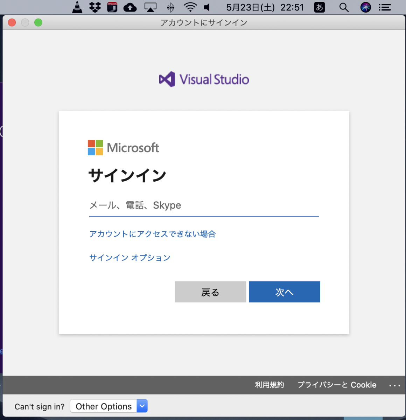Screen dimensions: 406x420
Task: Click the Siri icon in the menu bar
Action: [365, 7]
